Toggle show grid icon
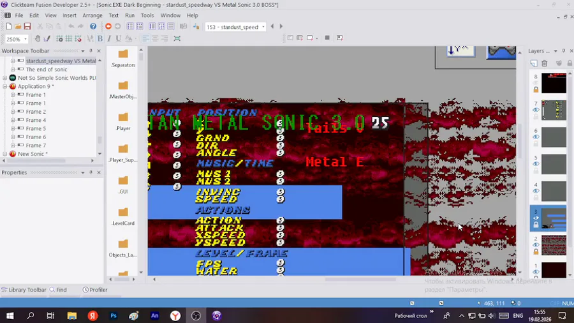The width and height of the screenshot is (574, 323). tap(68, 38)
